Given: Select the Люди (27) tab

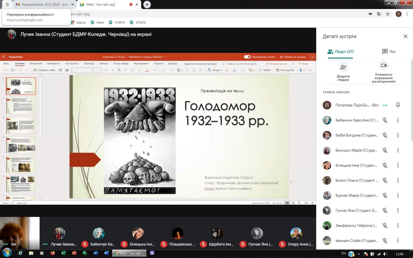Looking at the screenshot, I should click(x=340, y=51).
